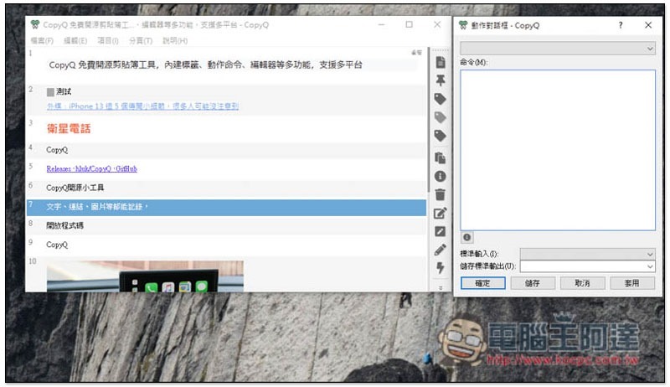
Task: Select item 6 CopyQ開源小工具
Action: 226,188
